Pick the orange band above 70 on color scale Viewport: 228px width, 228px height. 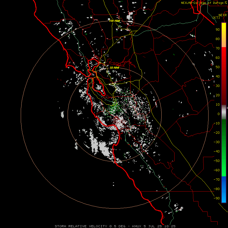[224, 43]
